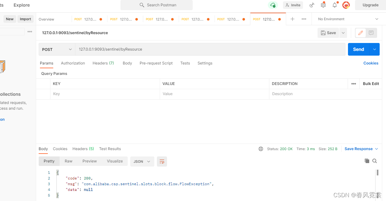Open the Pre-request Script tab

coord(156,63)
